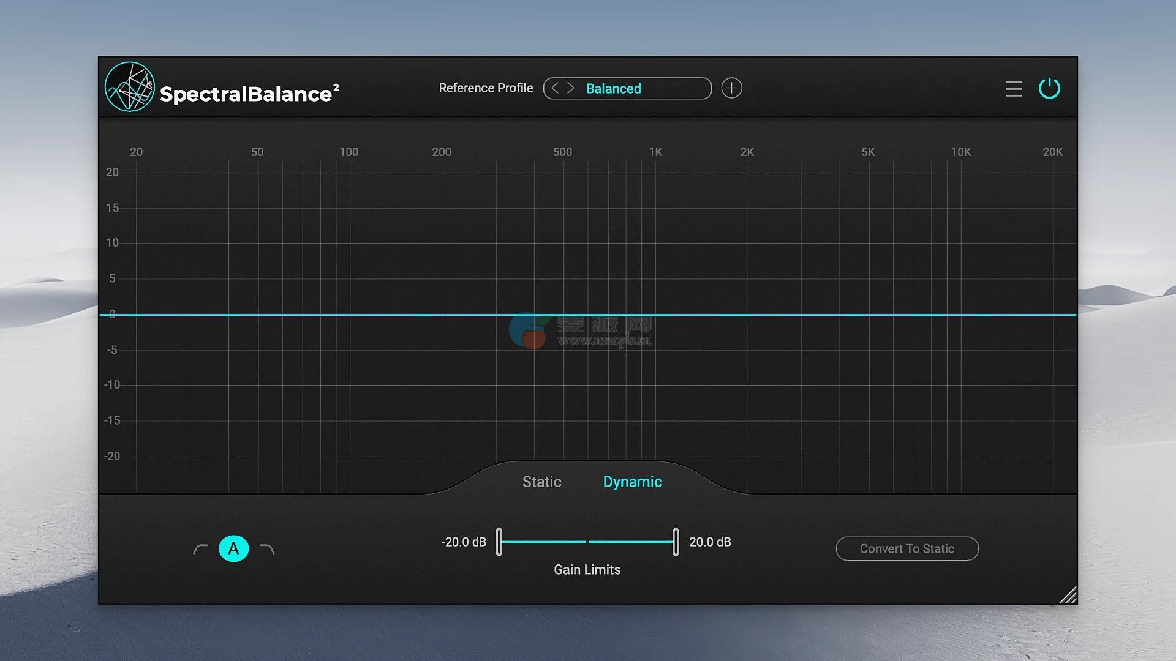Switch to the Static tab
The image size is (1176, 661).
[541, 482]
